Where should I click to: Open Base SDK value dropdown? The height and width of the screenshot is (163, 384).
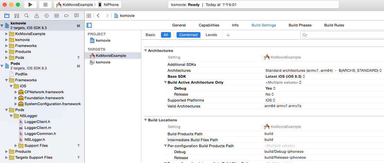(x=285, y=76)
